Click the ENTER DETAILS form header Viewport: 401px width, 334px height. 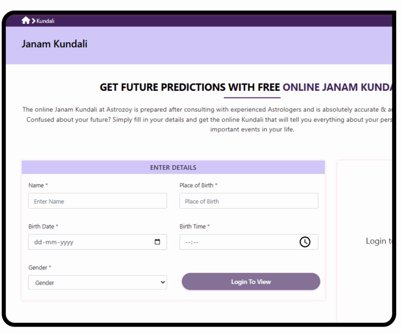173,167
